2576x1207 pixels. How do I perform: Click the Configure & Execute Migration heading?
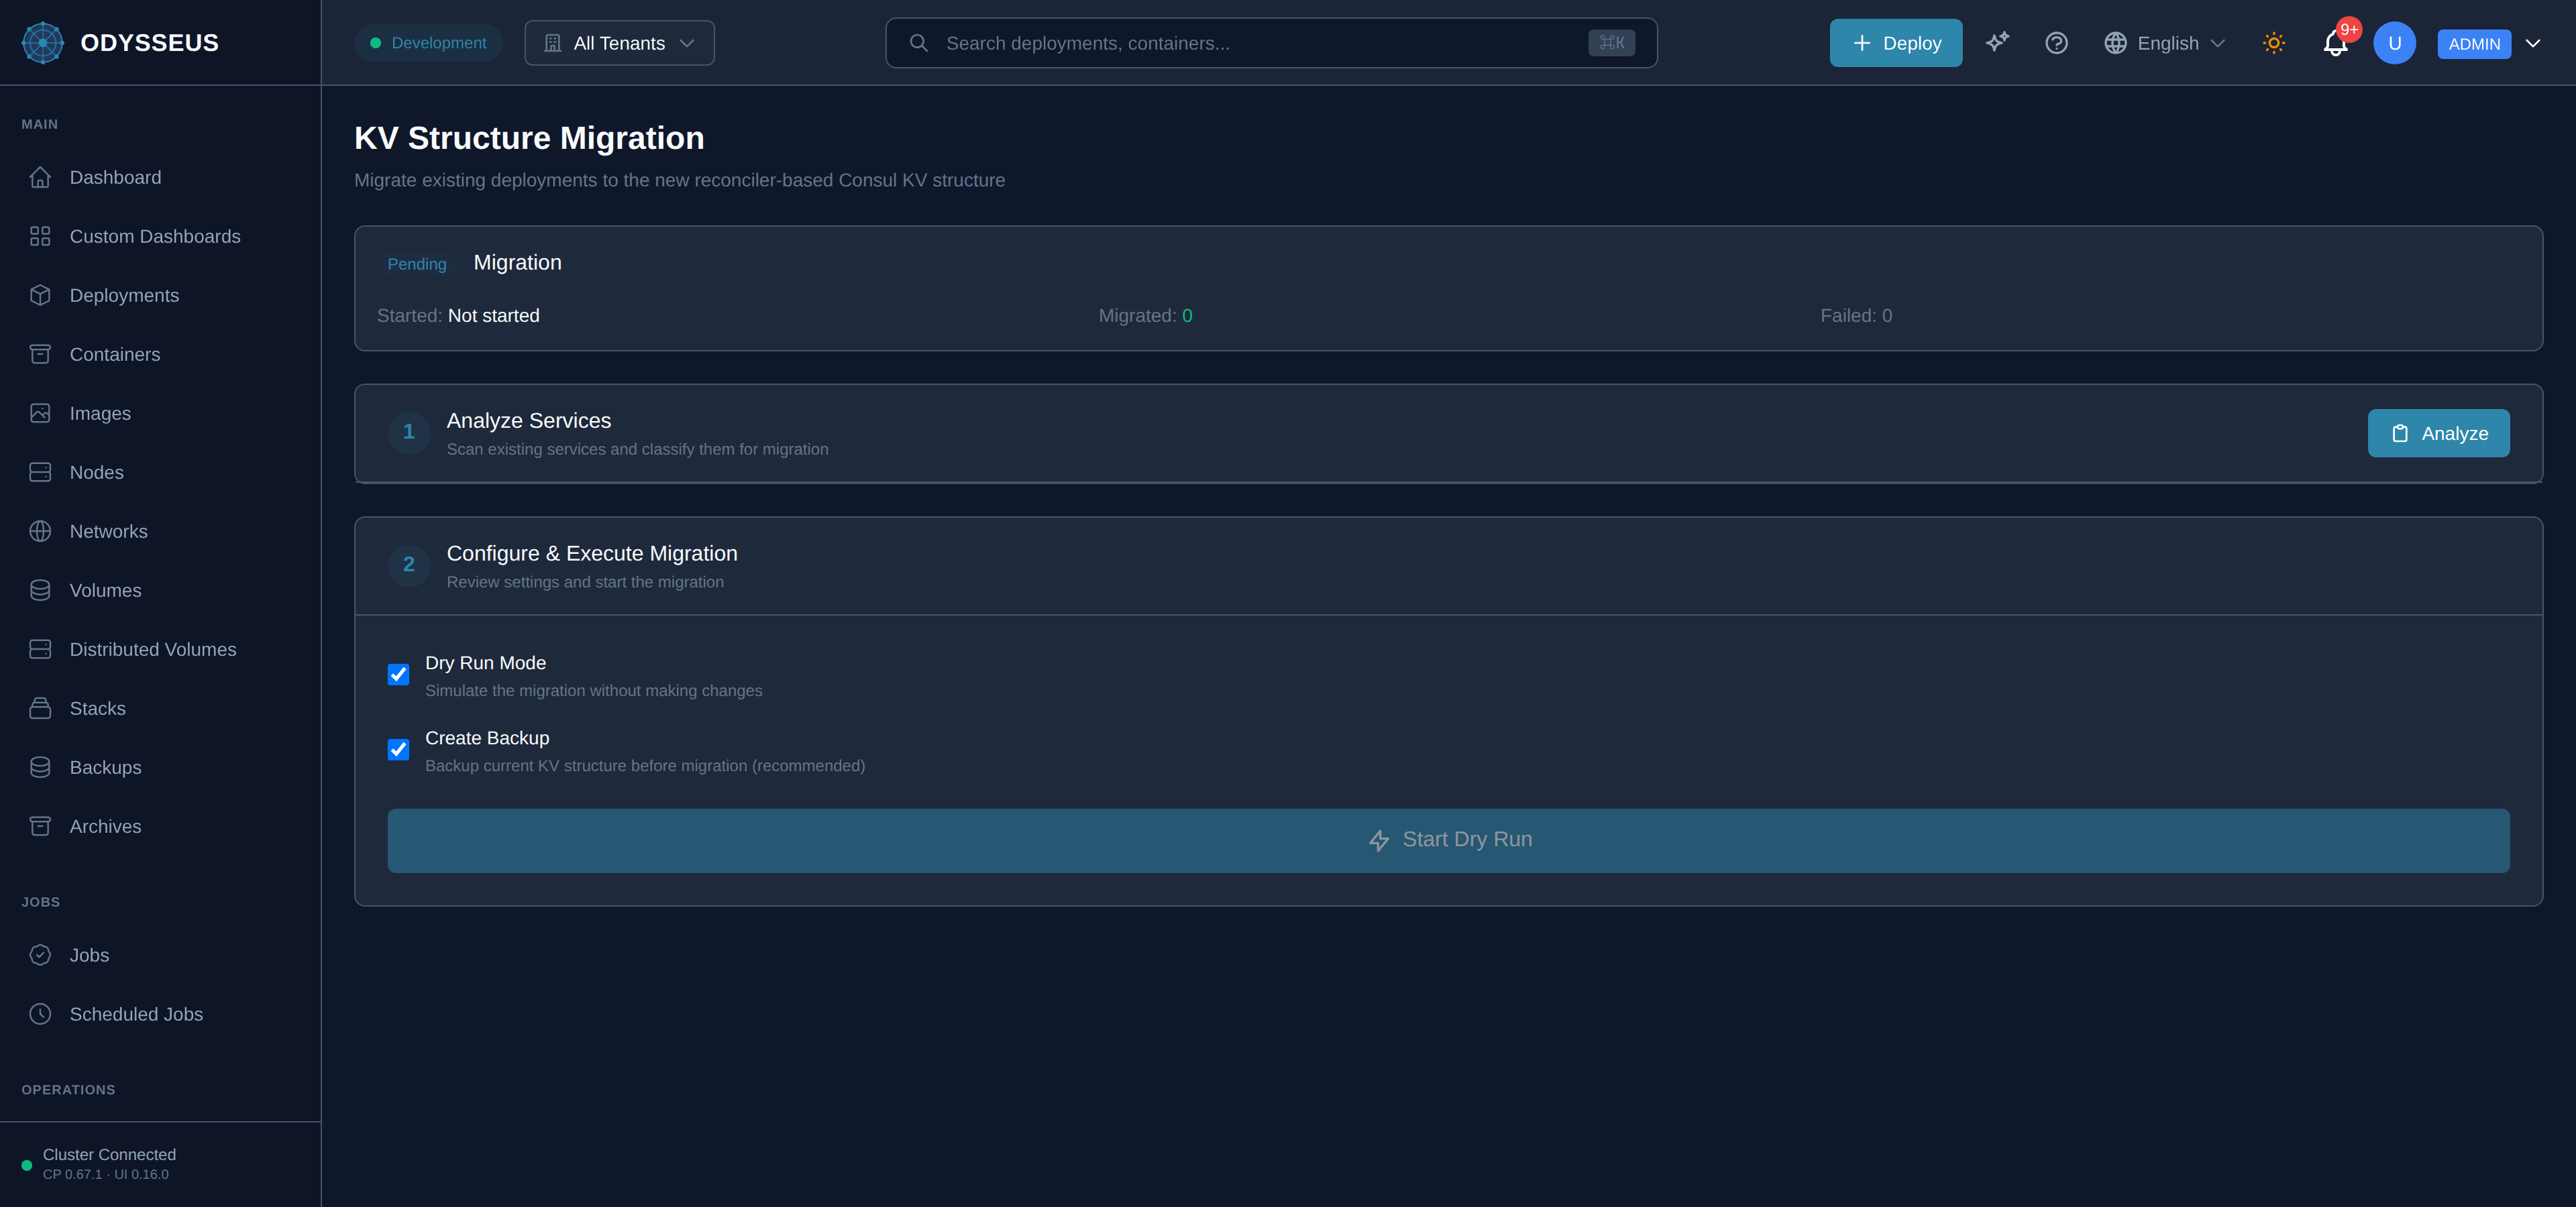pyautogui.click(x=592, y=553)
